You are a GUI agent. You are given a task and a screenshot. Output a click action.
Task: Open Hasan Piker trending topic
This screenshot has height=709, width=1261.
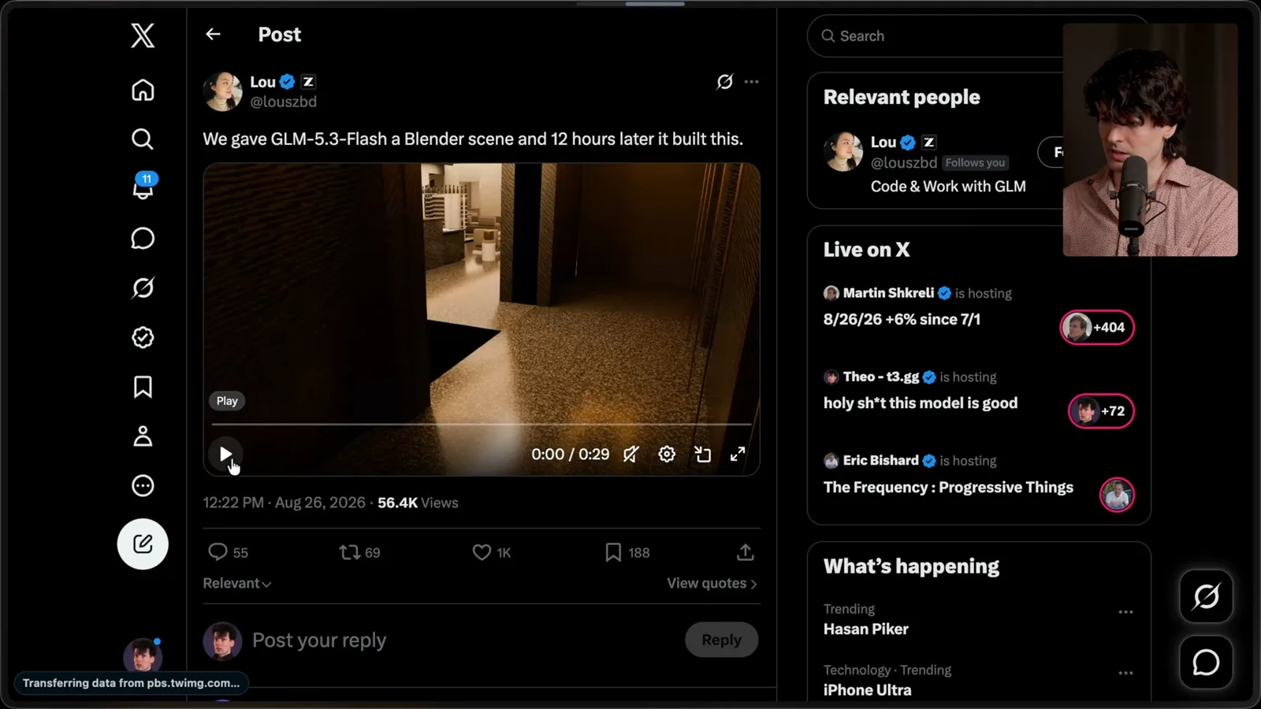click(866, 629)
